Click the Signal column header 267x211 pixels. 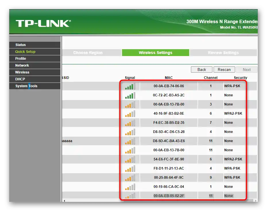click(x=130, y=78)
